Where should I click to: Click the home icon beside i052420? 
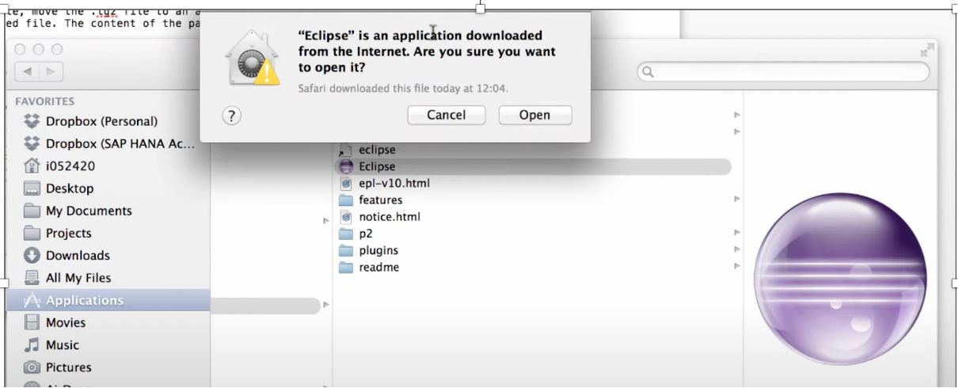pos(32,165)
